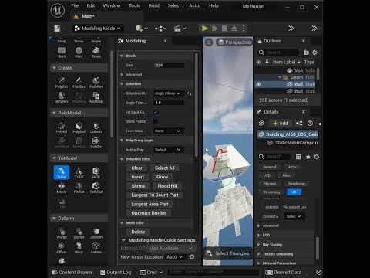Click Select All button
Screen dimensions: 370x278
coord(165,168)
